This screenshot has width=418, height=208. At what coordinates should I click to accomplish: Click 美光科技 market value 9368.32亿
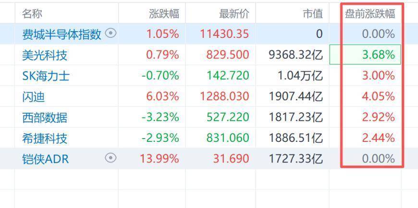(x=296, y=55)
